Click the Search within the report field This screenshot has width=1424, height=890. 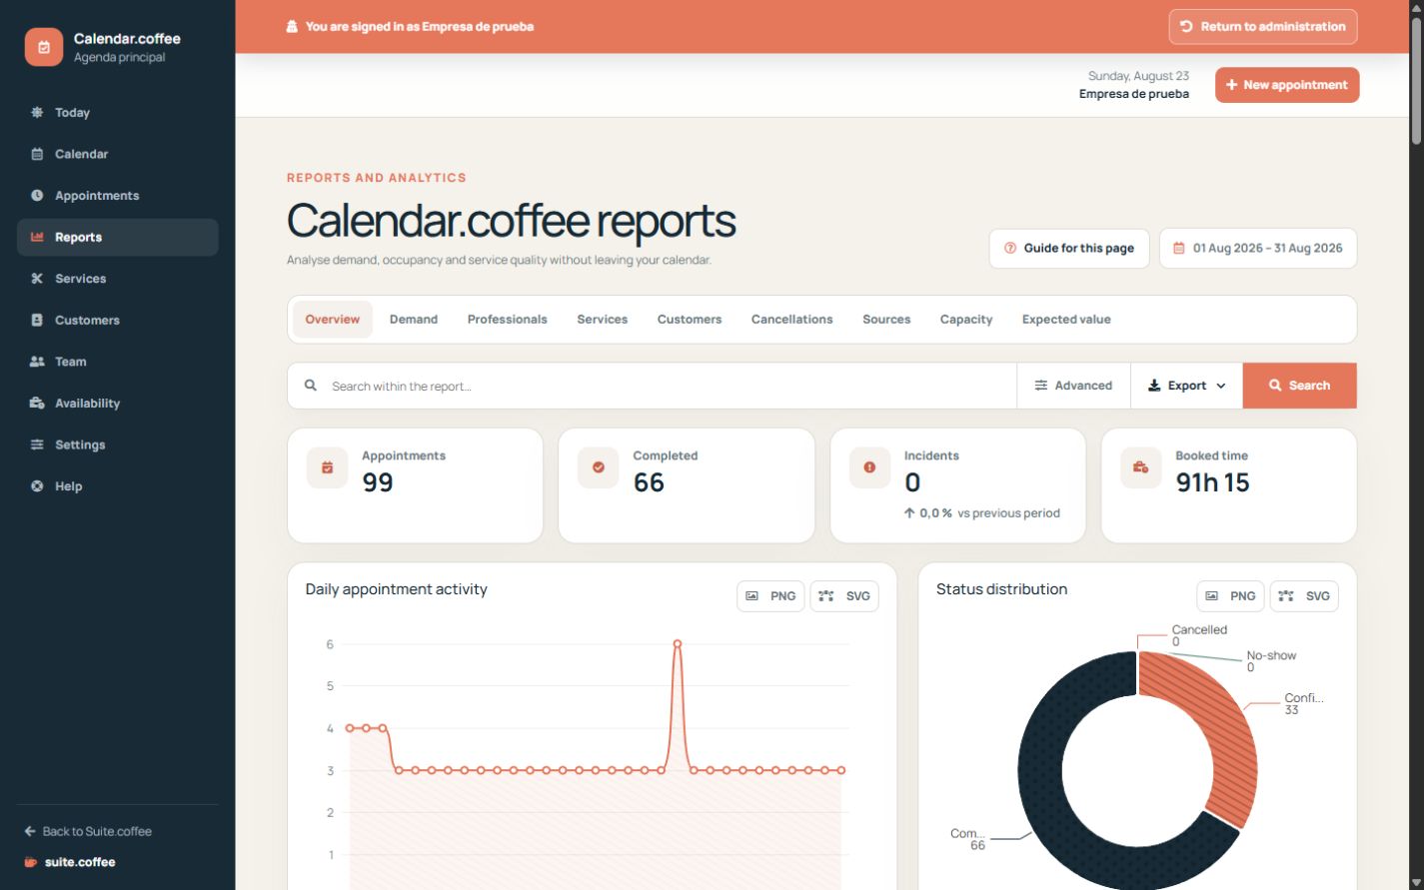click(x=652, y=386)
